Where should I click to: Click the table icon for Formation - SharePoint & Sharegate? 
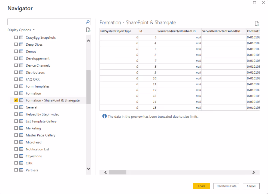pos(21,100)
